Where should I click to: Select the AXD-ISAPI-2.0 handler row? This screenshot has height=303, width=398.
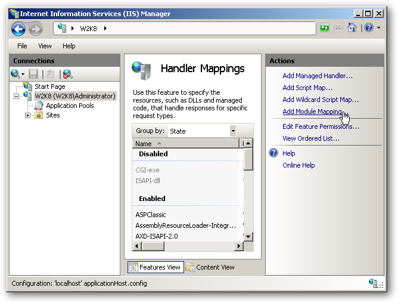tap(188, 236)
